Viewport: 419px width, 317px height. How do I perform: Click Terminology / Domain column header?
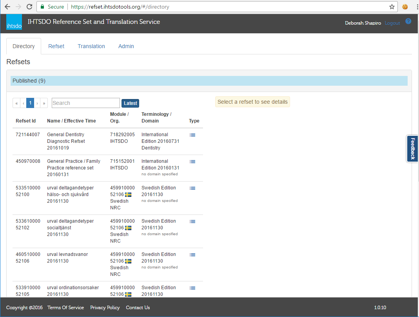[x=157, y=117]
